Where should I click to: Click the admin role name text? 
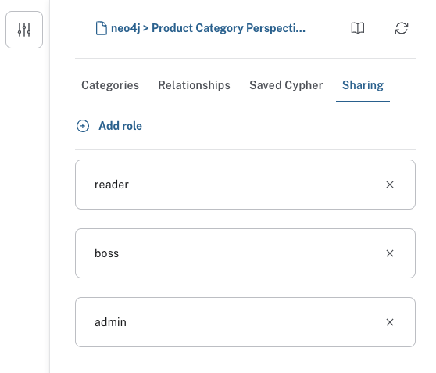[x=110, y=322]
